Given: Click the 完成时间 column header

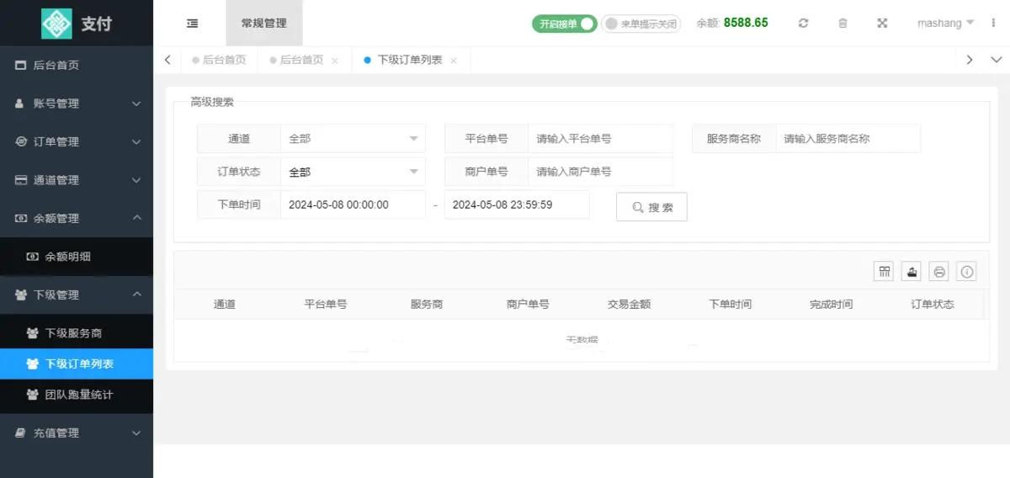Looking at the screenshot, I should tap(831, 305).
